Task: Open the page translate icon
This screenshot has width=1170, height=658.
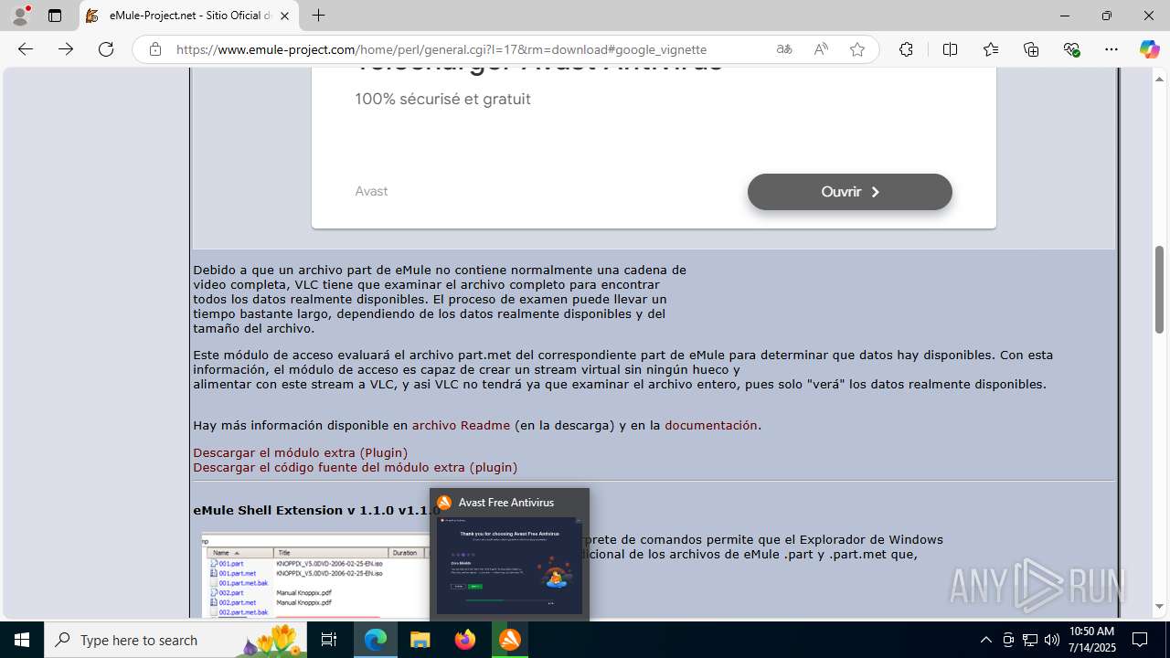Action: [x=783, y=49]
